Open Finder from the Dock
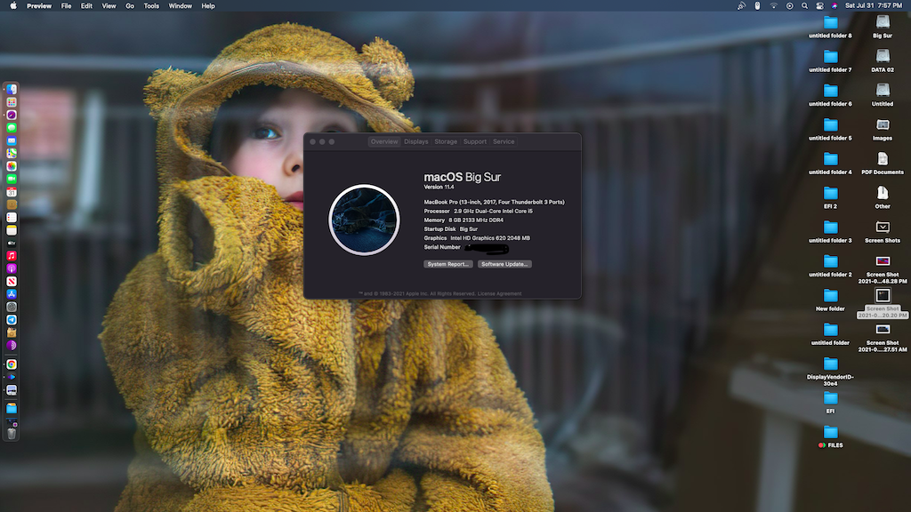This screenshot has width=911, height=512. [12, 90]
